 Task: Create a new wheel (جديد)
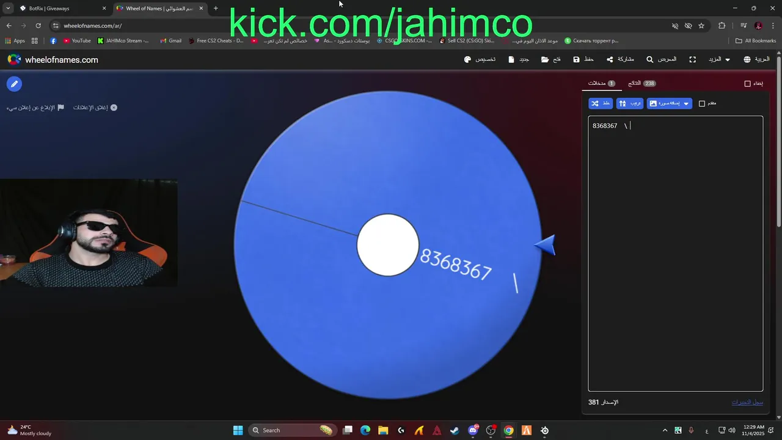pos(519,59)
